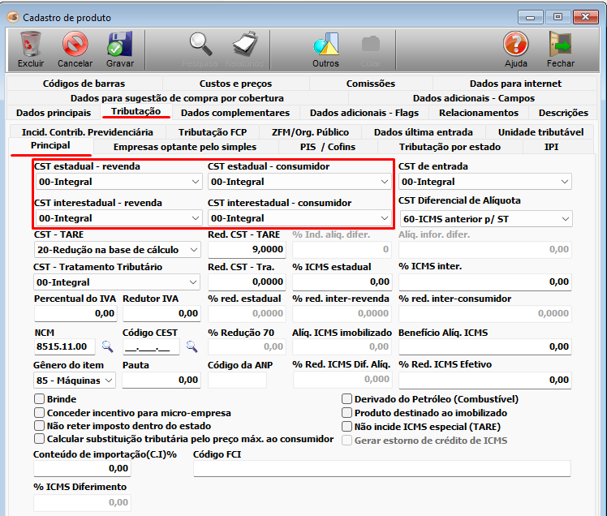
Task: Click the Fechar door icon
Action: click(560, 43)
